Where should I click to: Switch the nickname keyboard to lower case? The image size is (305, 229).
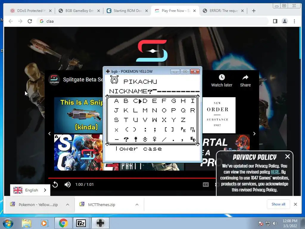(x=139, y=149)
